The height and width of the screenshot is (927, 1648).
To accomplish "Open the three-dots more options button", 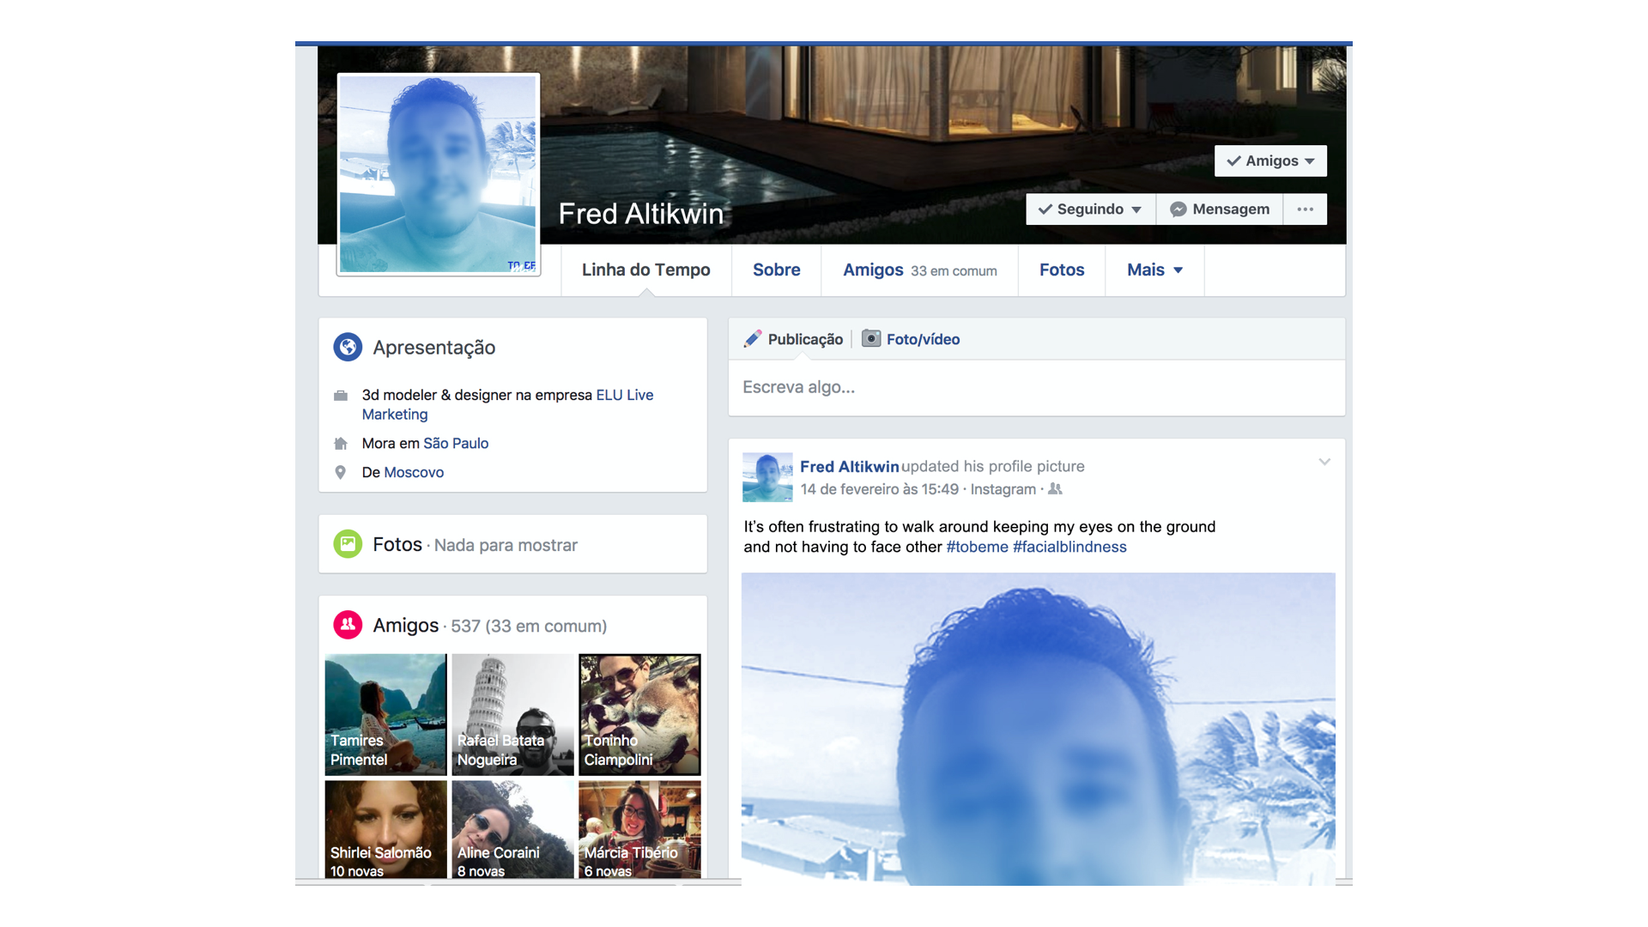I will 1305,209.
